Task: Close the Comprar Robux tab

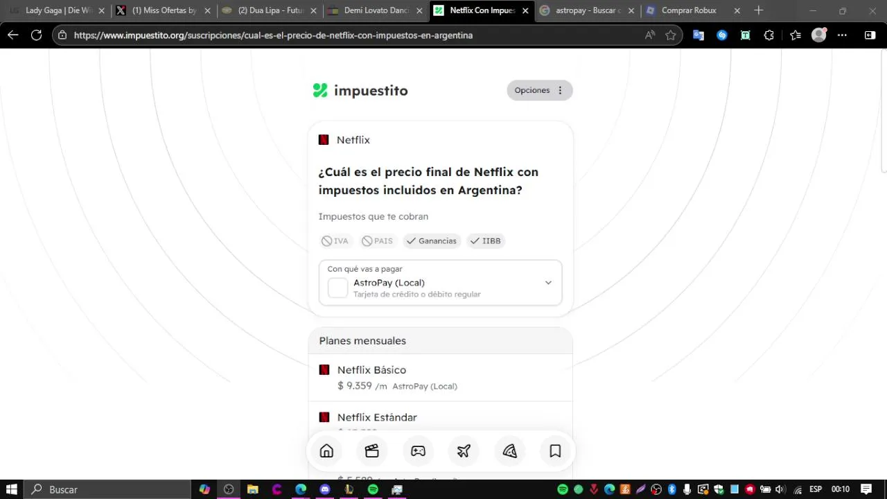Action: (737, 10)
